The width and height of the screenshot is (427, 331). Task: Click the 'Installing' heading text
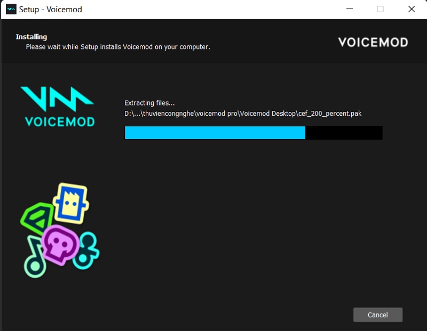coord(31,37)
